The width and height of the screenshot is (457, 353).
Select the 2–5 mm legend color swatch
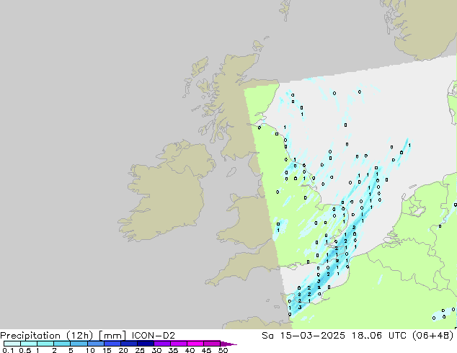(x=62, y=344)
